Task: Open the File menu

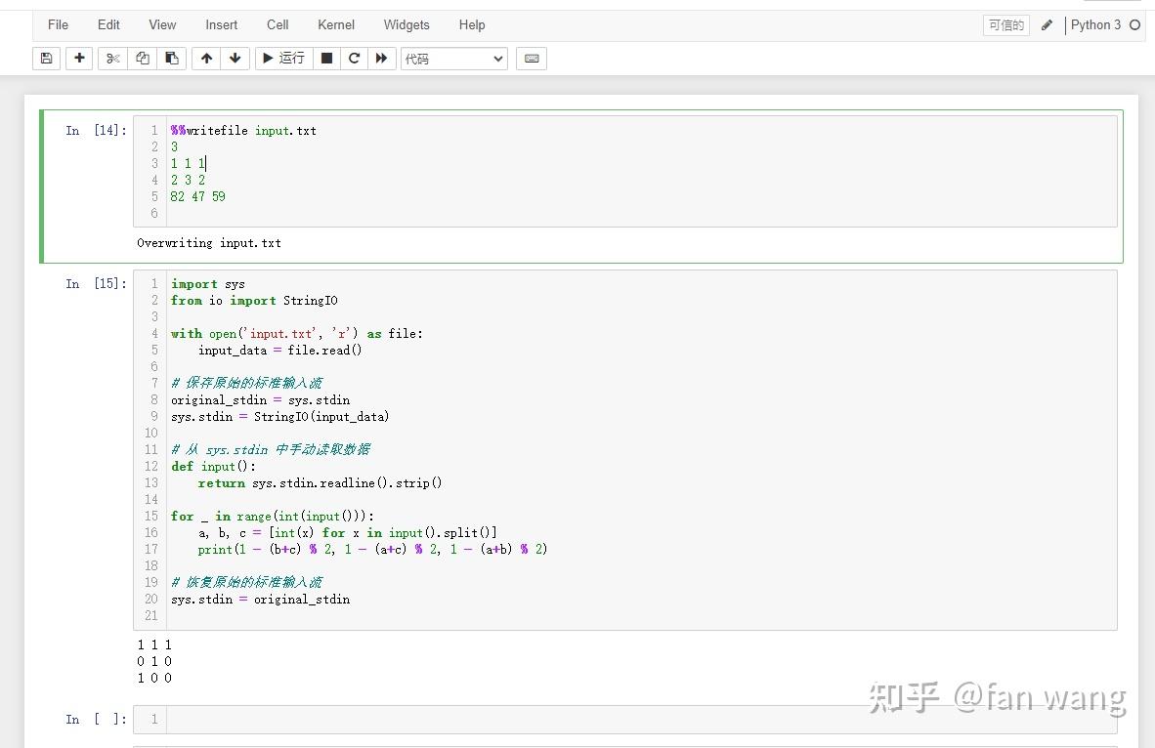Action: tap(58, 24)
